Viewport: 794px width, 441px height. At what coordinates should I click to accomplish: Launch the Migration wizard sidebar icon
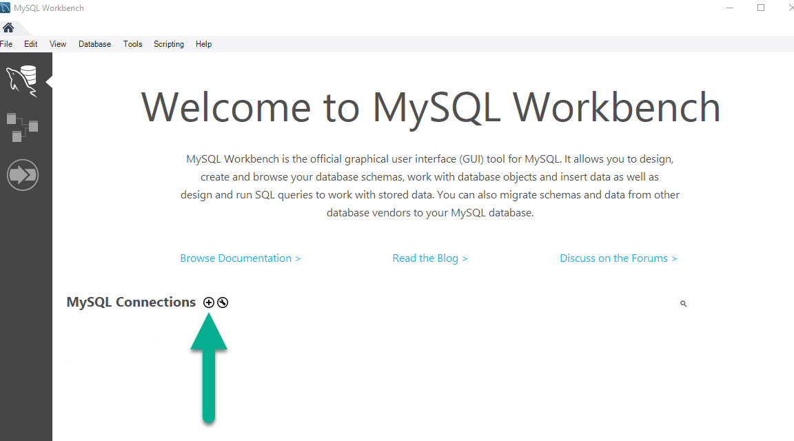pyautogui.click(x=23, y=174)
